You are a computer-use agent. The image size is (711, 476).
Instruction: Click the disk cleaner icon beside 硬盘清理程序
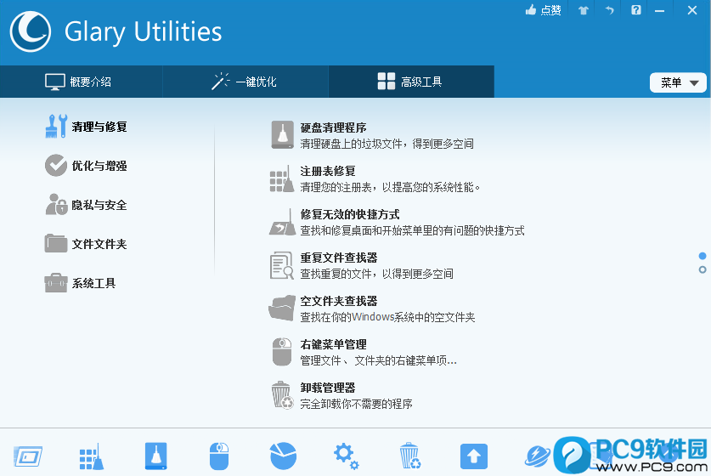tap(283, 135)
